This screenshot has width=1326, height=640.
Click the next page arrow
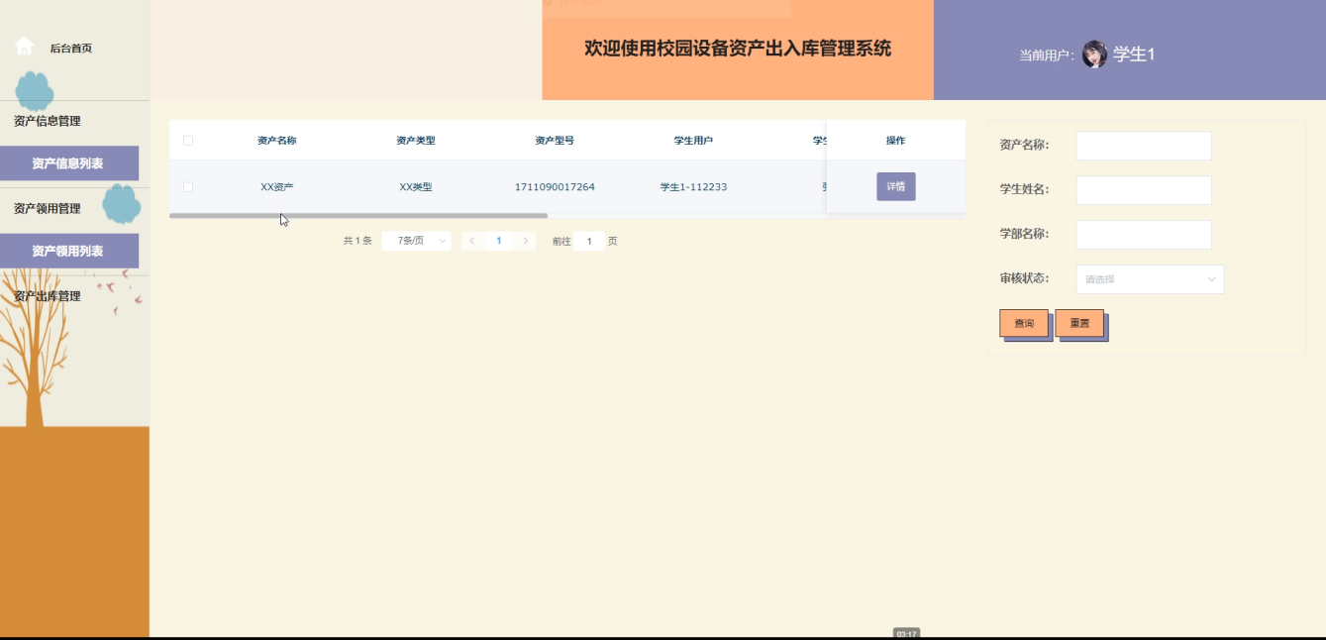tap(526, 241)
